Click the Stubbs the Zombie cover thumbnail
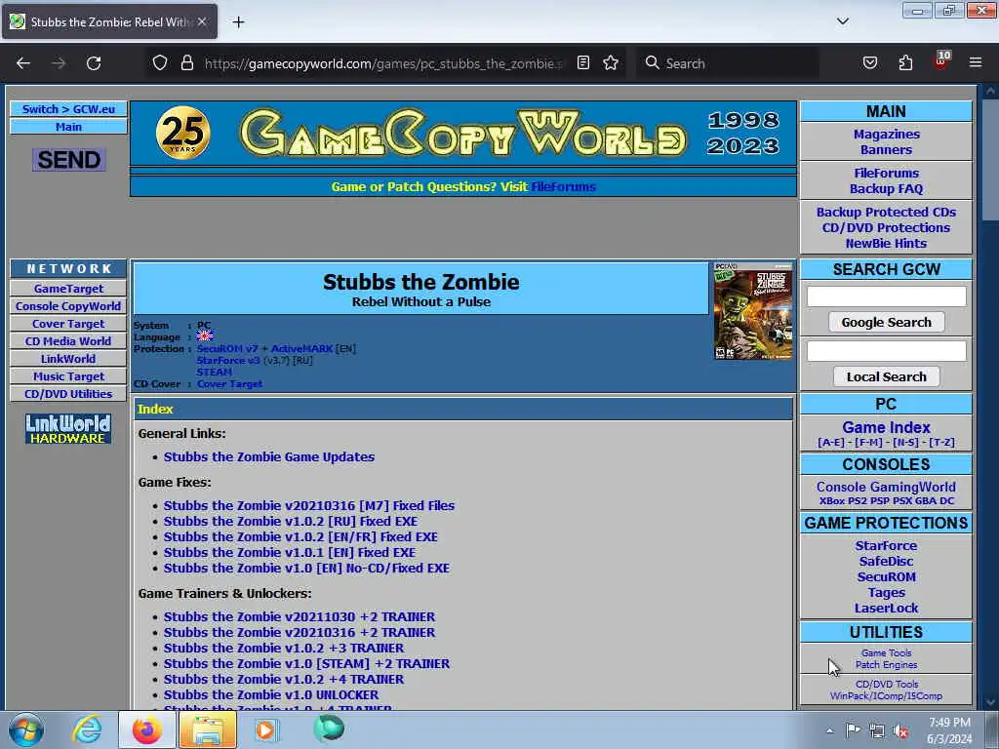This screenshot has width=999, height=749. pyautogui.click(x=753, y=311)
